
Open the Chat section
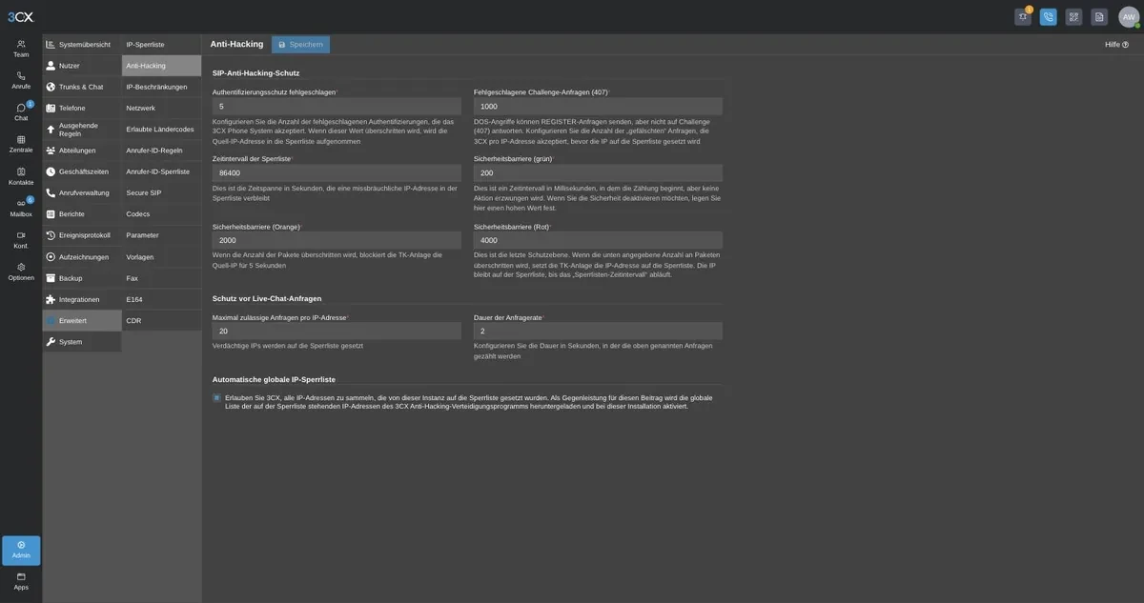pos(21,112)
